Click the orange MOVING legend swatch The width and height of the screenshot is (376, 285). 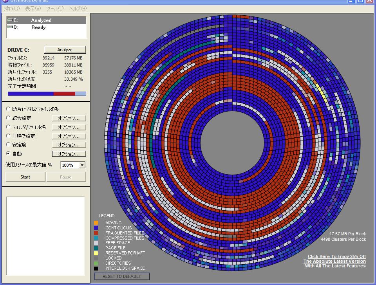pos(96,223)
